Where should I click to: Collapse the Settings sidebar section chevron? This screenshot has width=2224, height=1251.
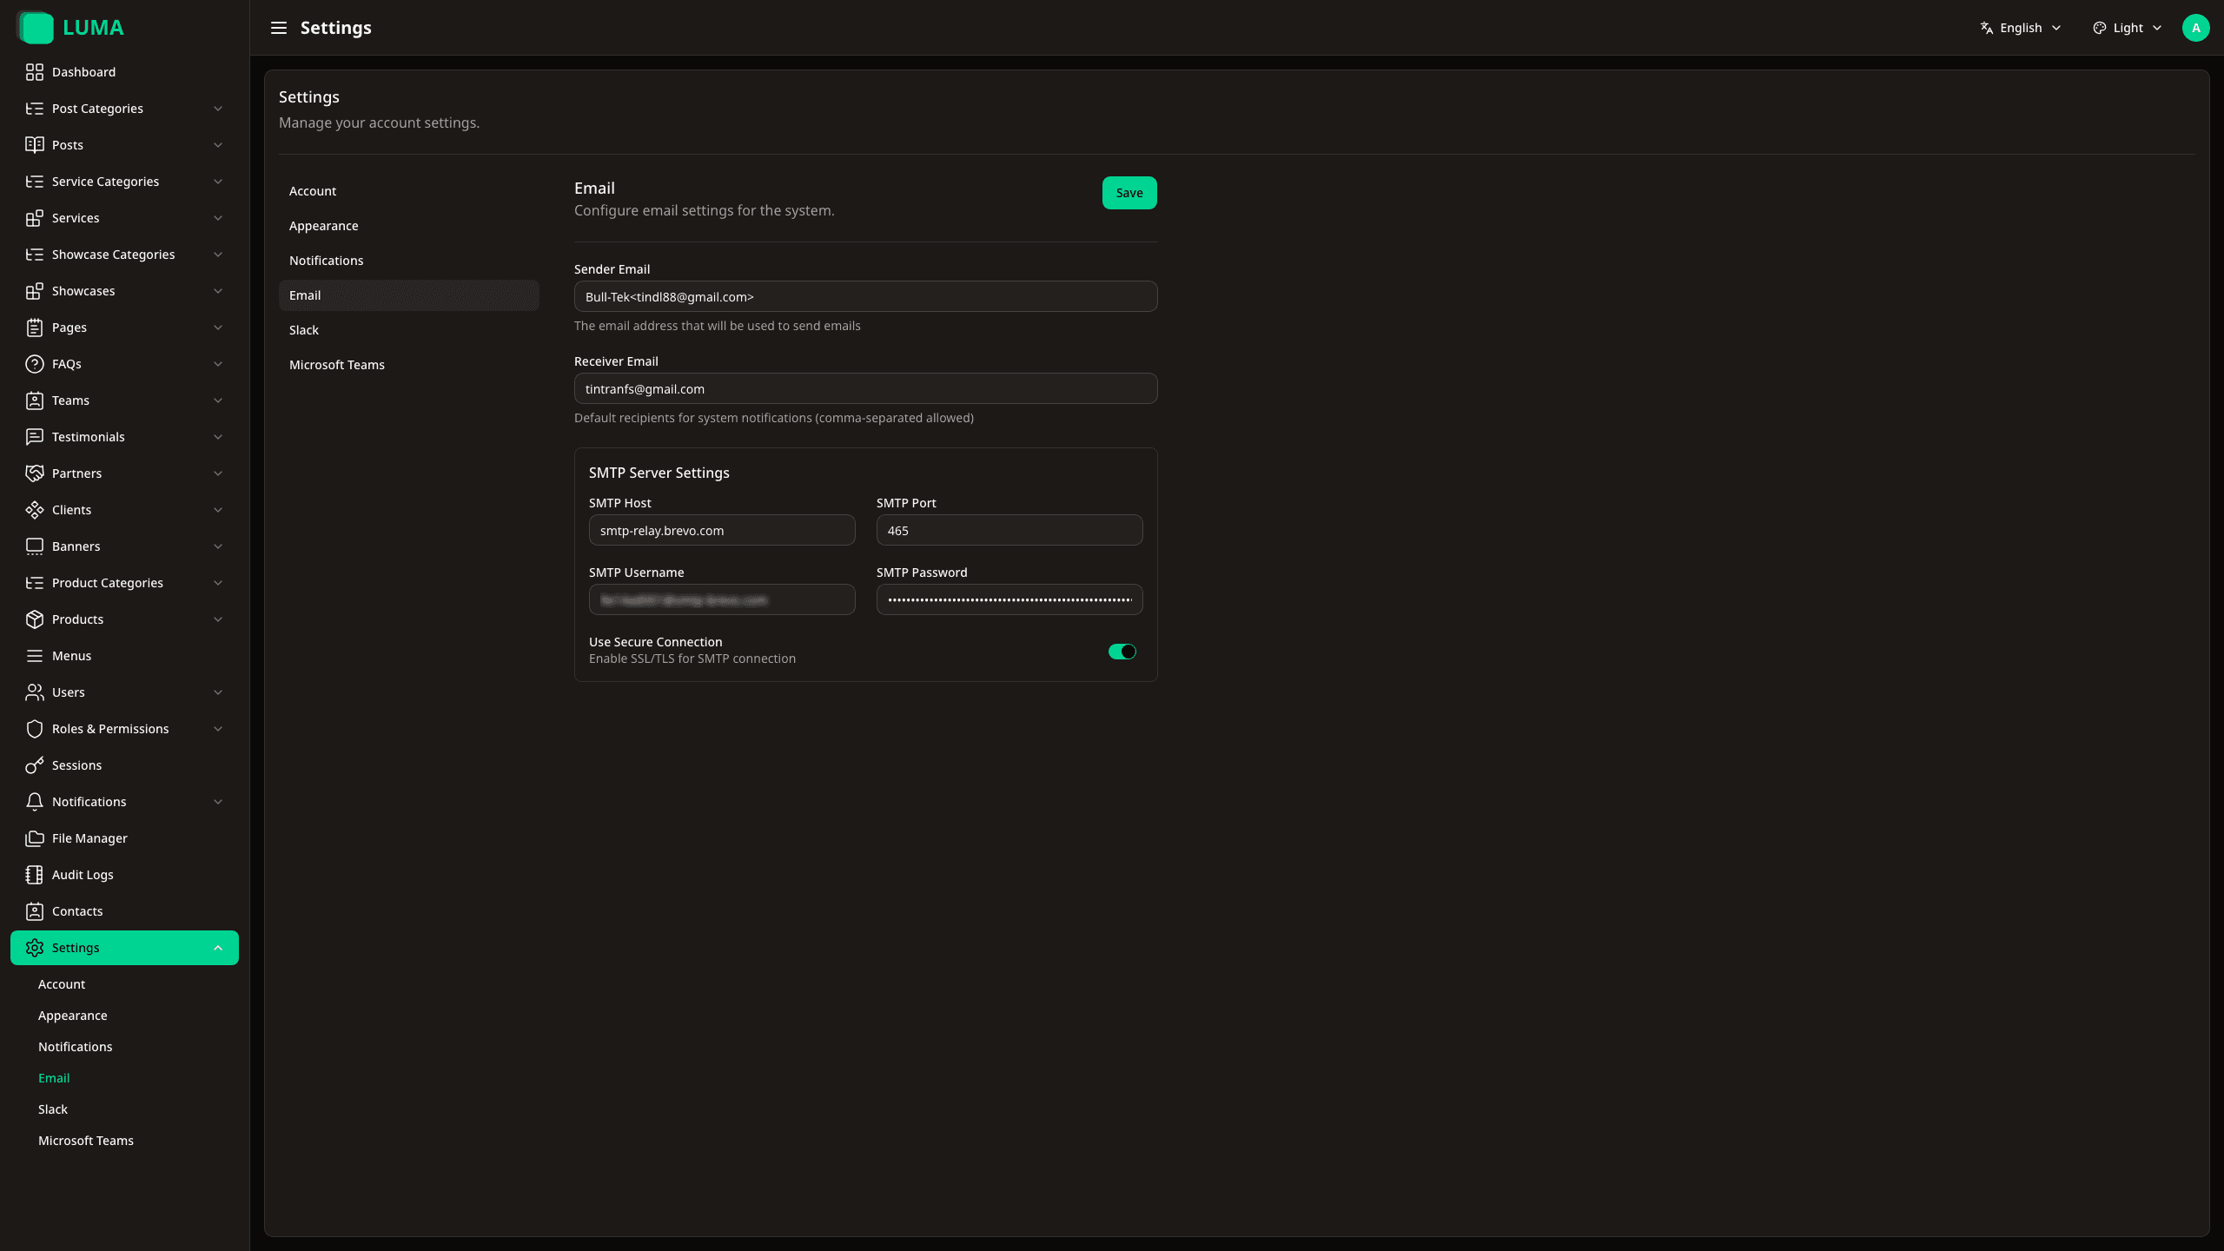pos(218,948)
